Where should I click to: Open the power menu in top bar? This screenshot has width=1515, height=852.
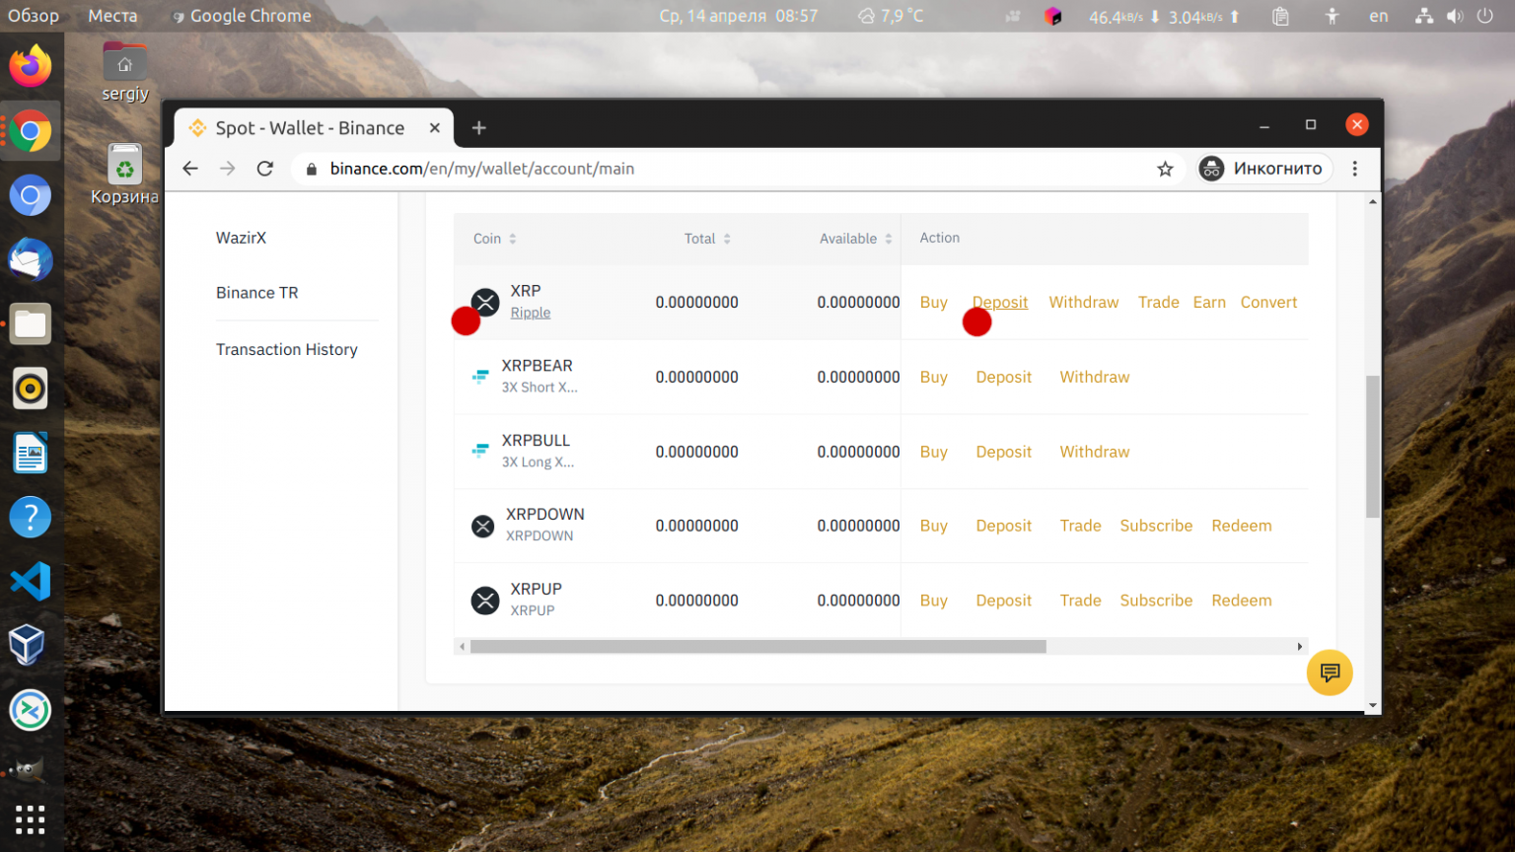(x=1485, y=16)
